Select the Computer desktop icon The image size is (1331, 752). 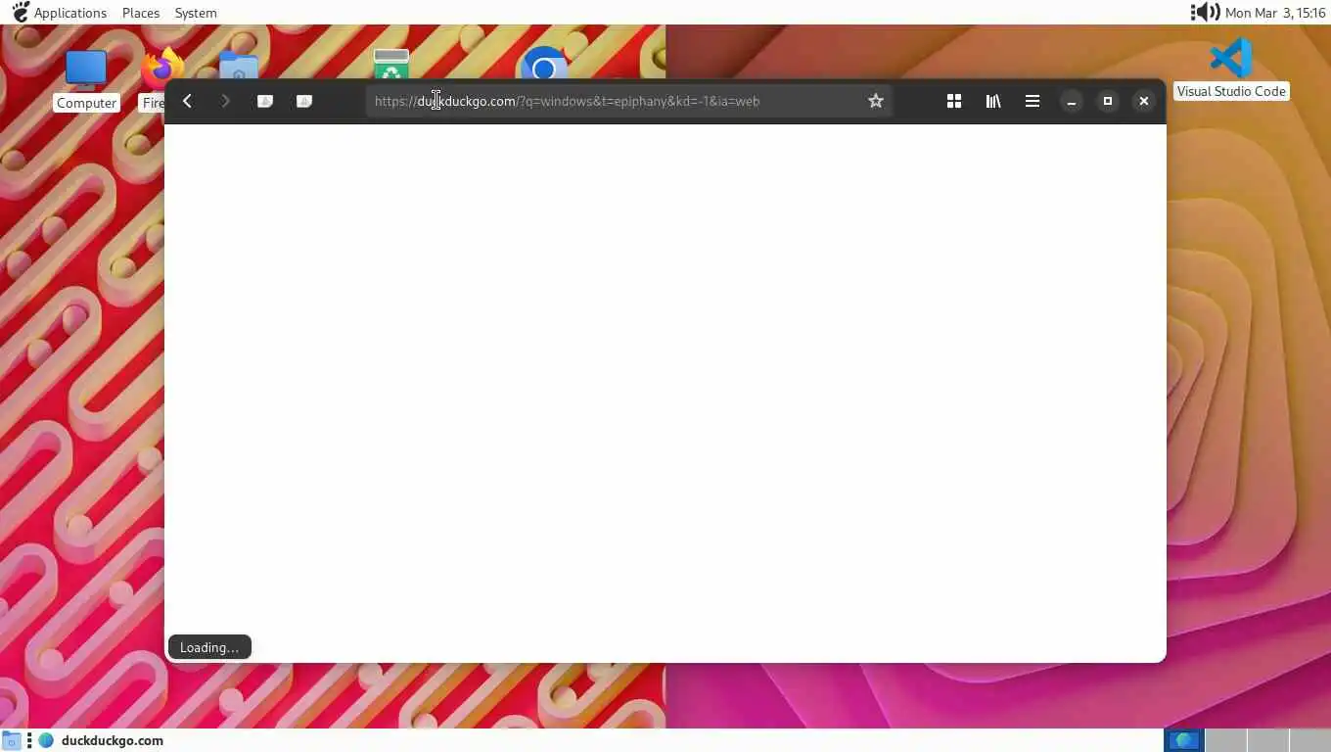86,79
